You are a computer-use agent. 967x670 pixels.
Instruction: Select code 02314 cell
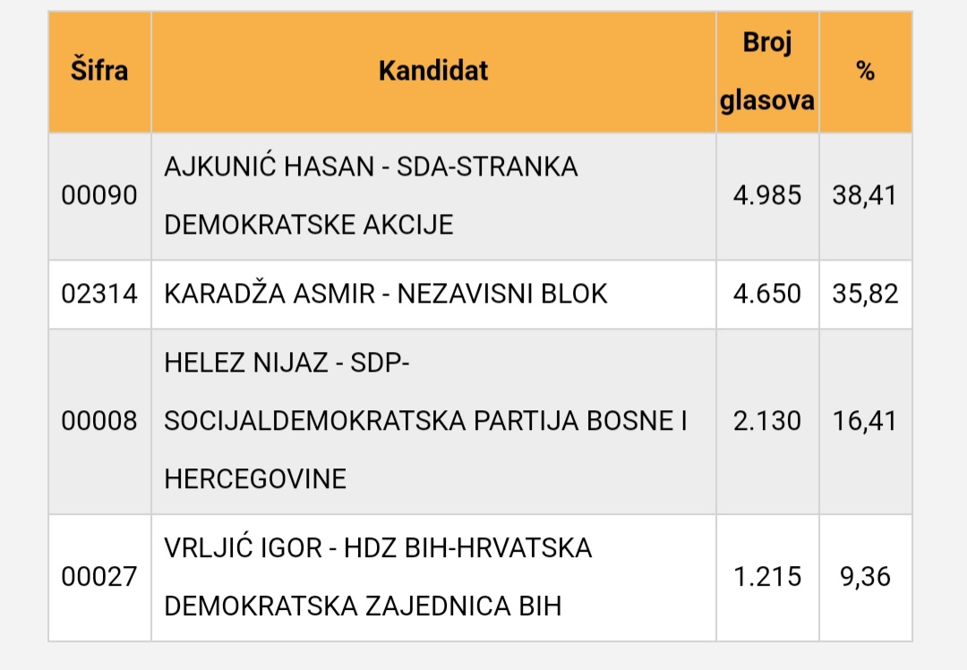pos(99,294)
